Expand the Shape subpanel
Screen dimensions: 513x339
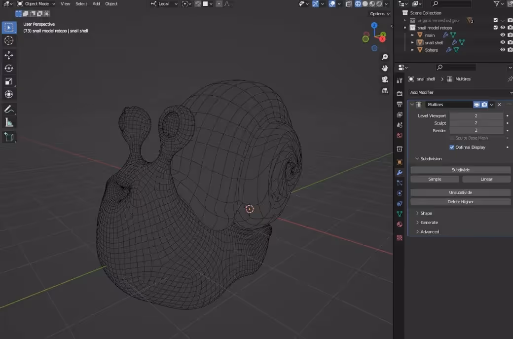[417, 213]
